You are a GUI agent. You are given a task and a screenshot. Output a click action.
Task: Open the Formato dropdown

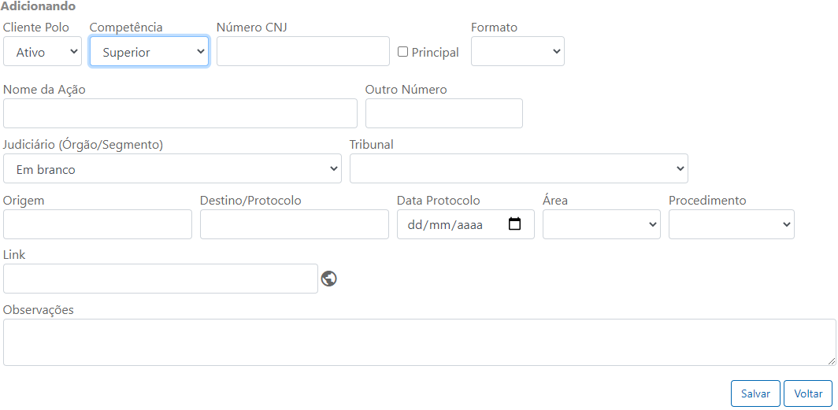[517, 51]
